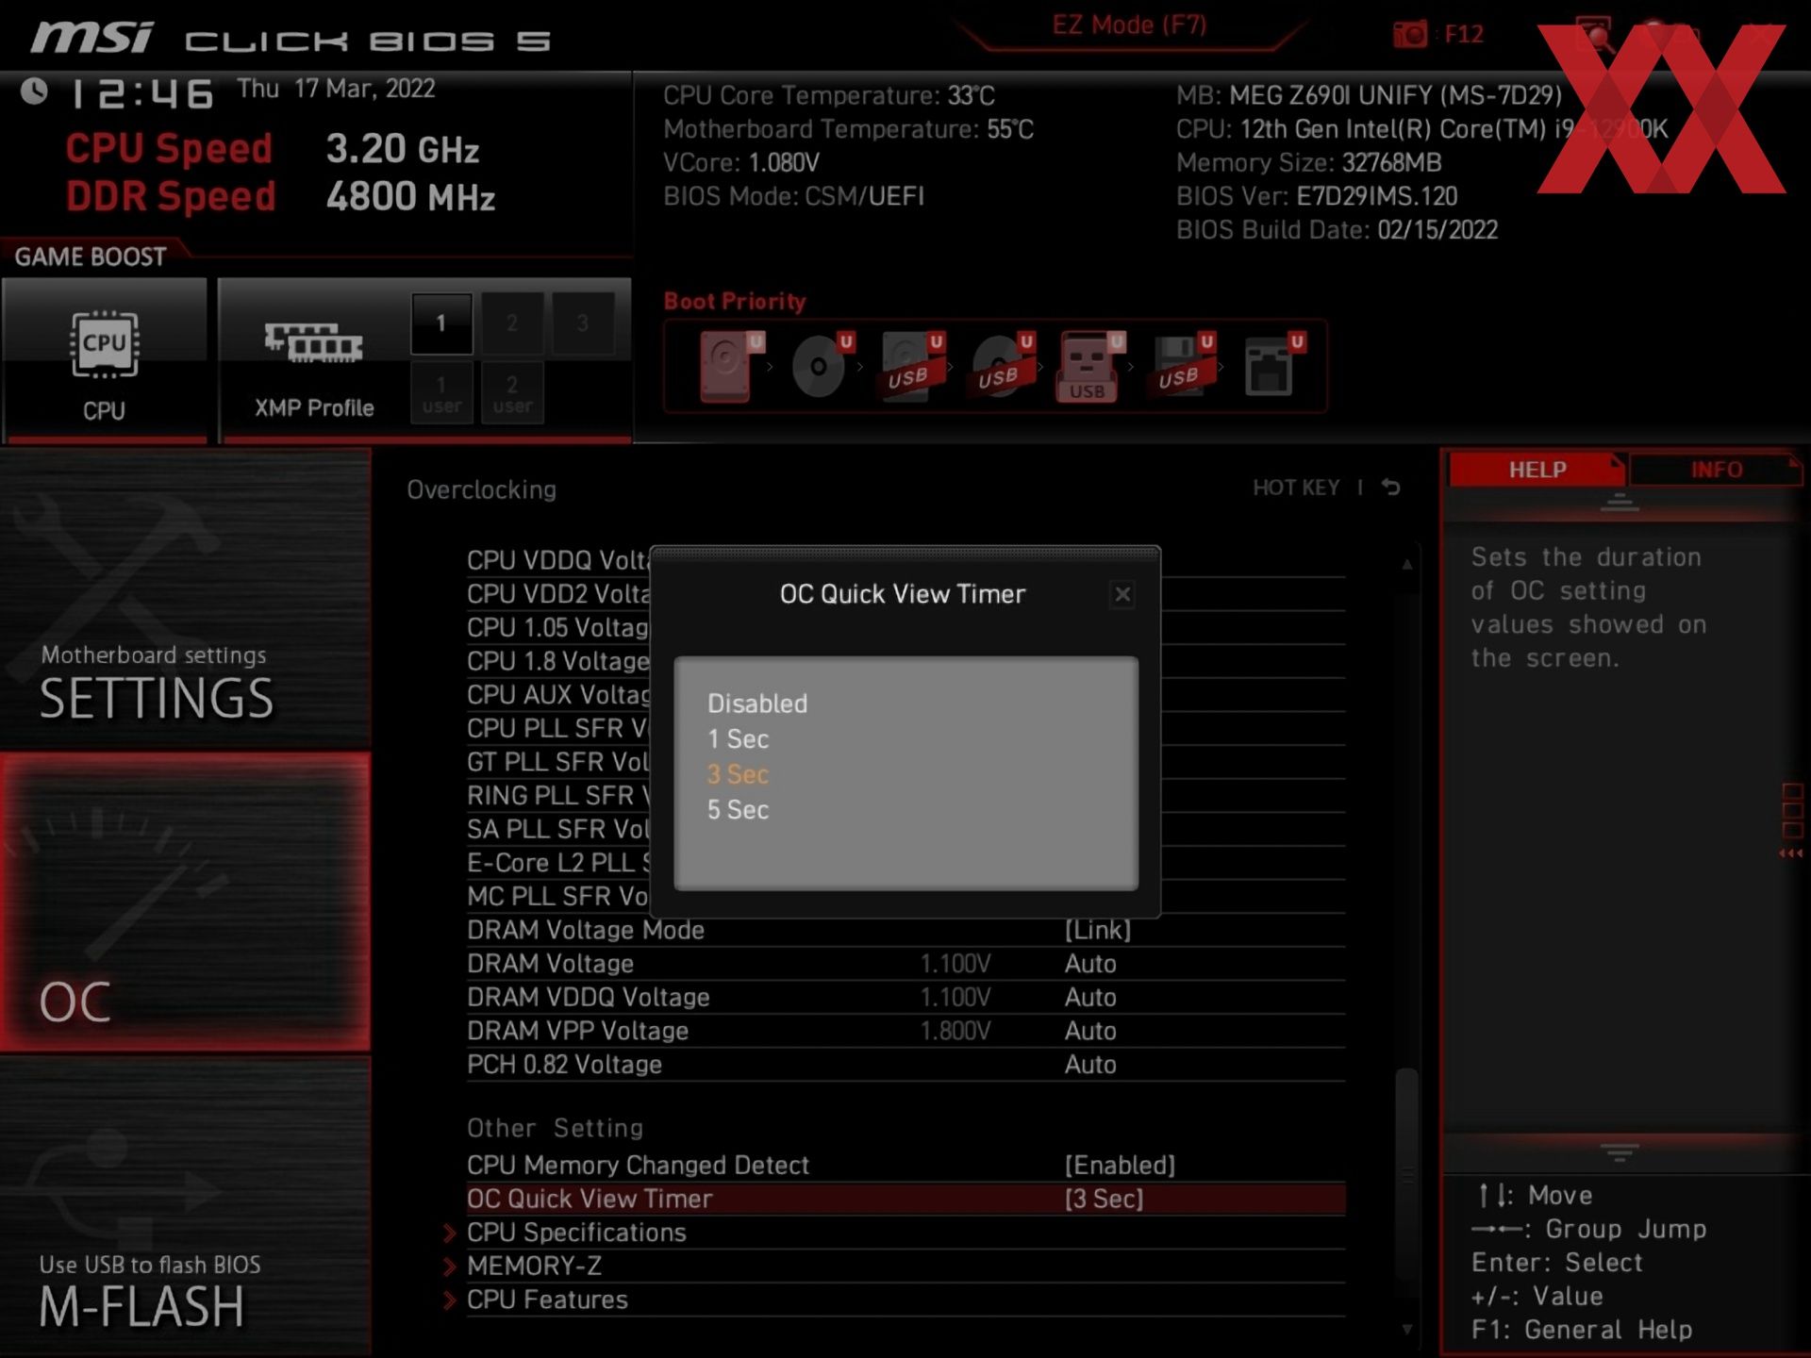The width and height of the screenshot is (1811, 1358).
Task: Select the CPU 1.05 Voltage row
Action: (x=558, y=628)
